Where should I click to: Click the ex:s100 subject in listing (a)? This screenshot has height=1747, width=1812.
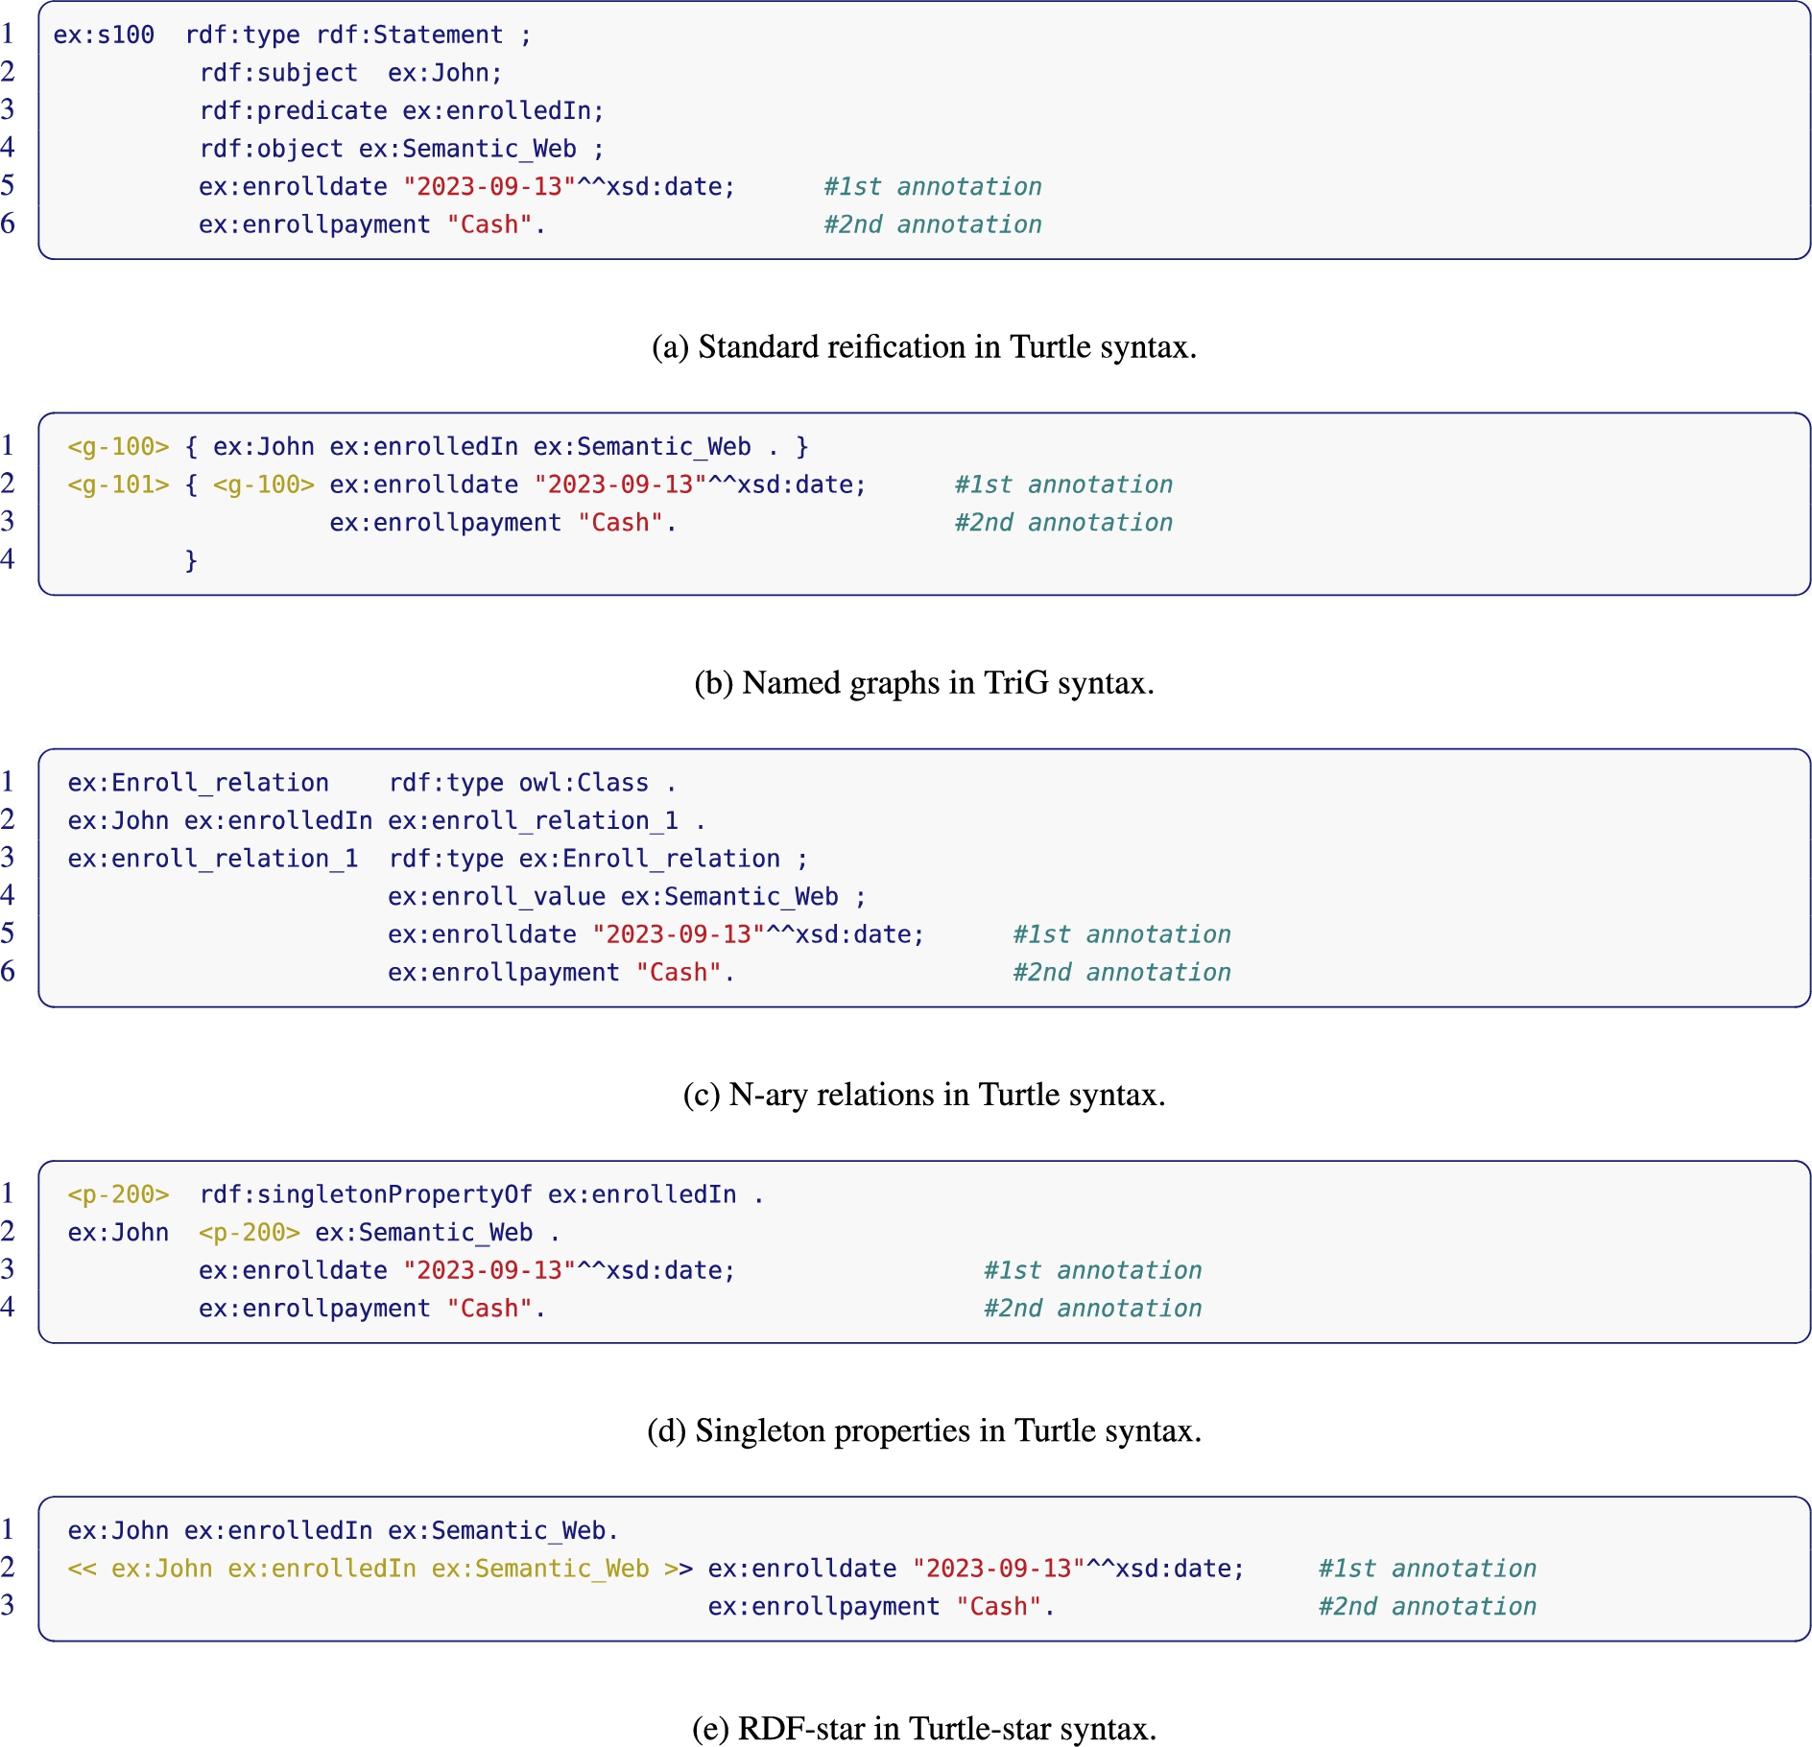pyautogui.click(x=104, y=35)
